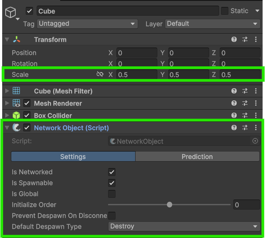Click the Position X input field

pyautogui.click(x=137, y=53)
